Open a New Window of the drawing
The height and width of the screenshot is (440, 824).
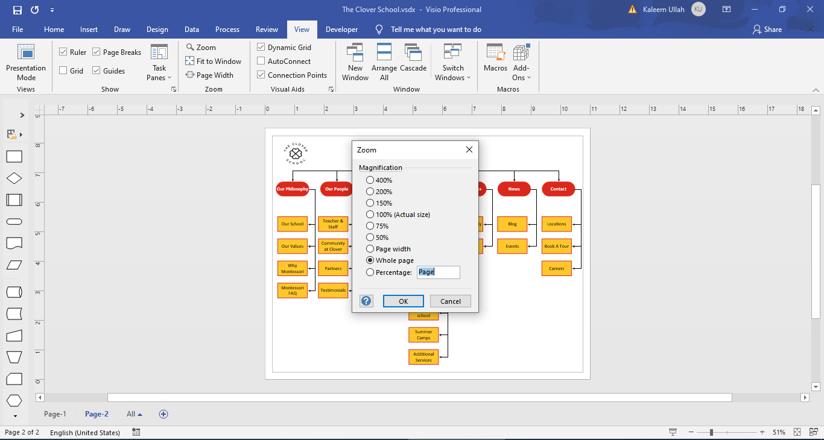[x=355, y=61]
